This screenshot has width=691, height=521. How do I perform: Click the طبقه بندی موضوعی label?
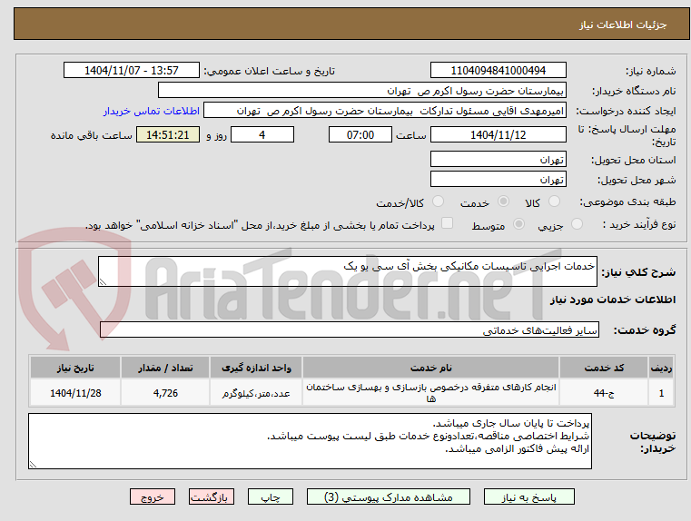point(627,202)
